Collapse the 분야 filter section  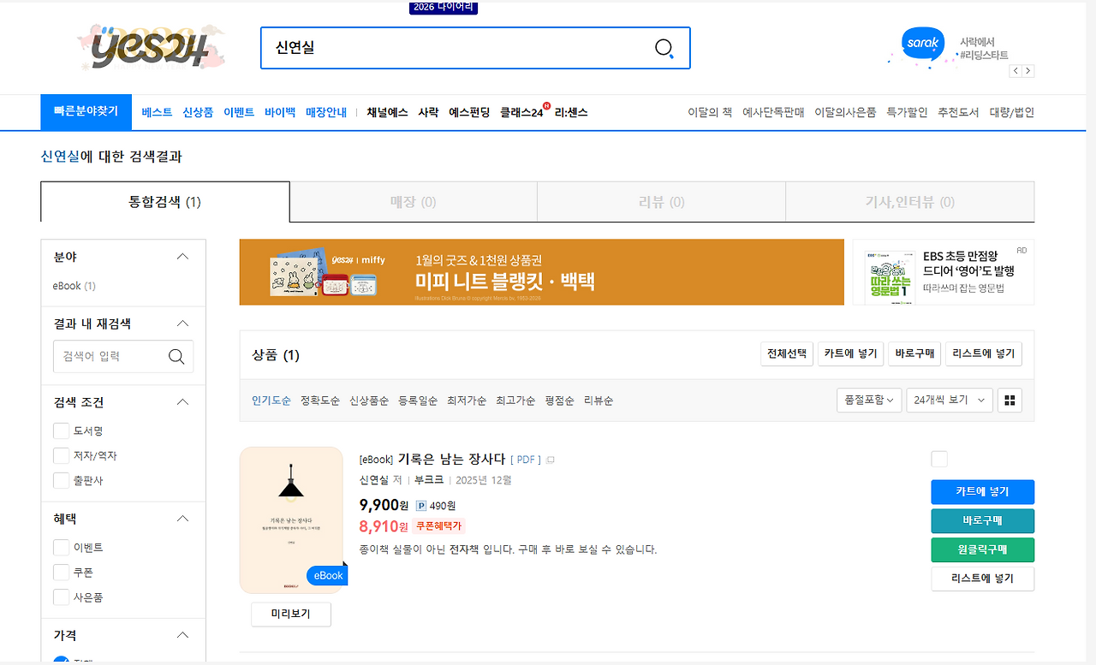click(182, 255)
